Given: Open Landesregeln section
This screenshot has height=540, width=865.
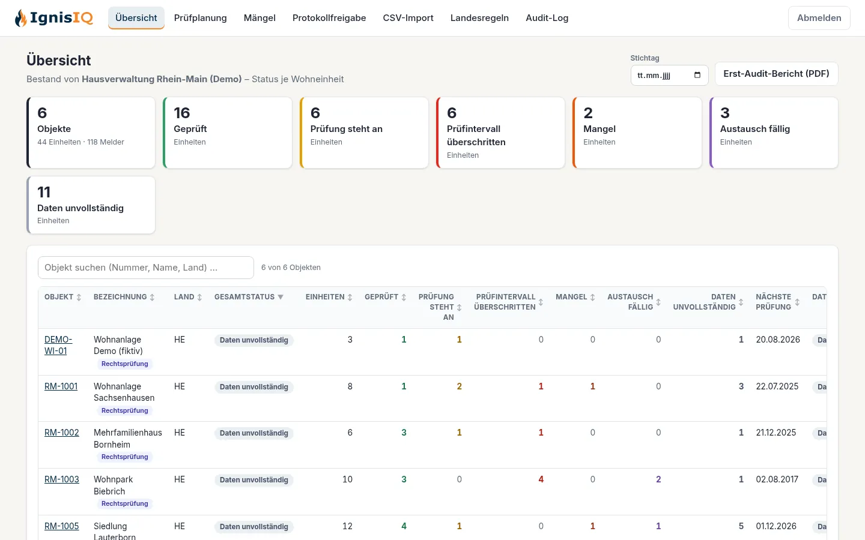Looking at the screenshot, I should 479,18.
